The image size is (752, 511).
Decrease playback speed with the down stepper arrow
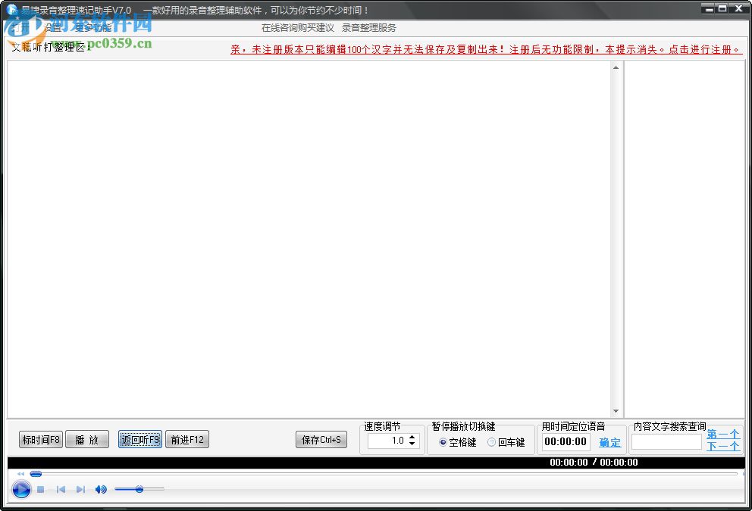point(412,444)
